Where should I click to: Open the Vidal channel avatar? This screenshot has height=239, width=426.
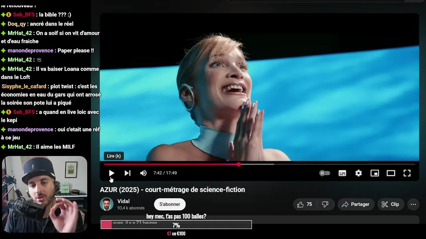point(106,204)
